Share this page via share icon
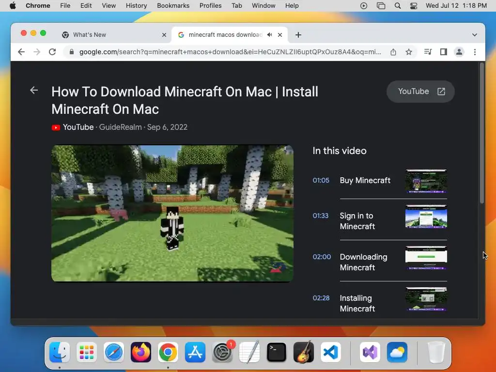Image resolution: width=496 pixels, height=372 pixels. 393,52
